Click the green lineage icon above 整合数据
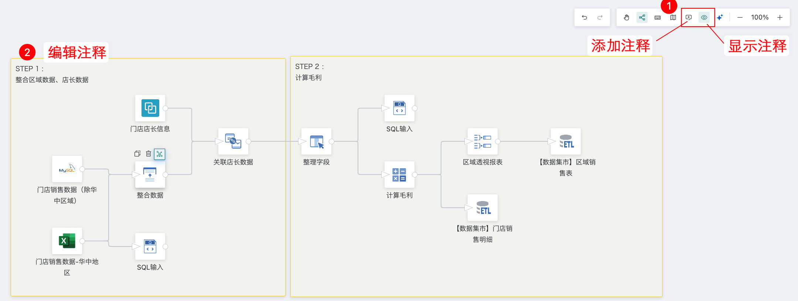Screen dimensions: 798x301 160,154
